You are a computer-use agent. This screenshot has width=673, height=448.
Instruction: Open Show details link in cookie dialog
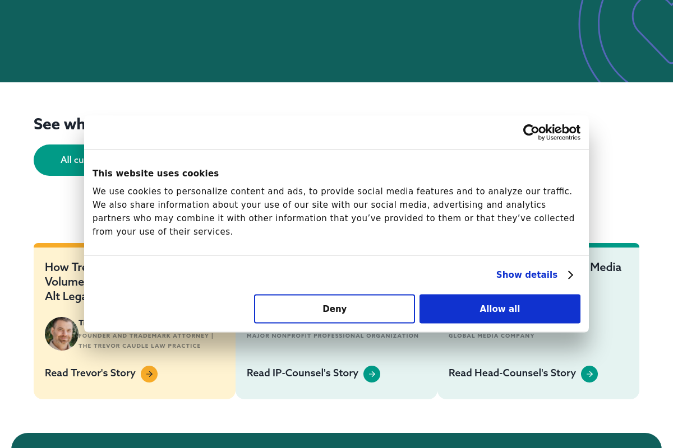click(x=527, y=274)
